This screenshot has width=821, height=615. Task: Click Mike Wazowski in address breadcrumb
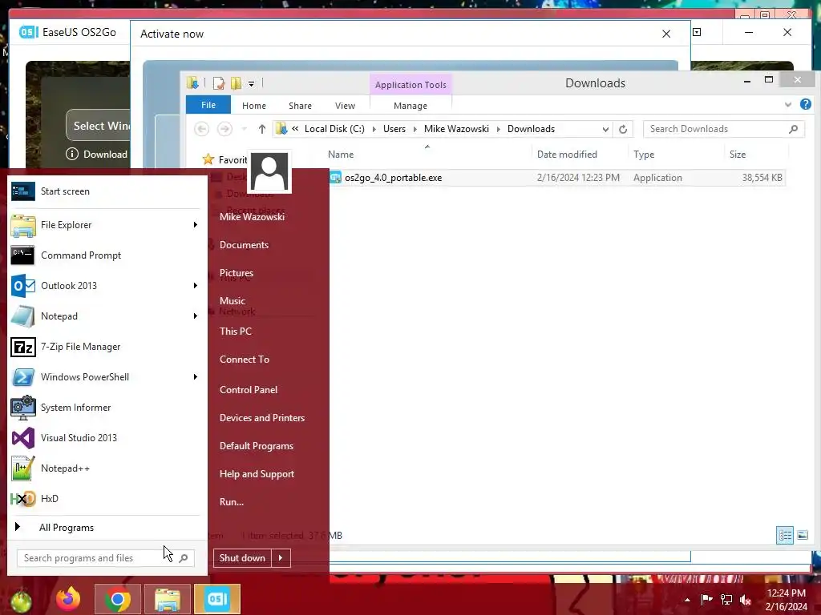(456, 129)
